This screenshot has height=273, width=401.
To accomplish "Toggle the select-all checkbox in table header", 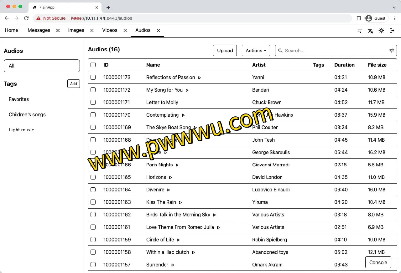I will point(93,65).
